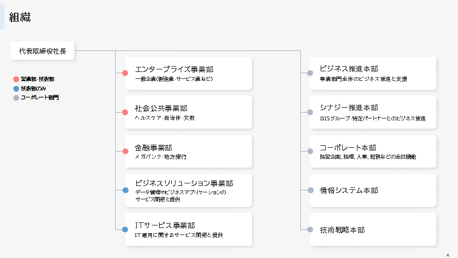
Task: Click the red legend dot for 営業部・技術部
Action: tap(17, 79)
